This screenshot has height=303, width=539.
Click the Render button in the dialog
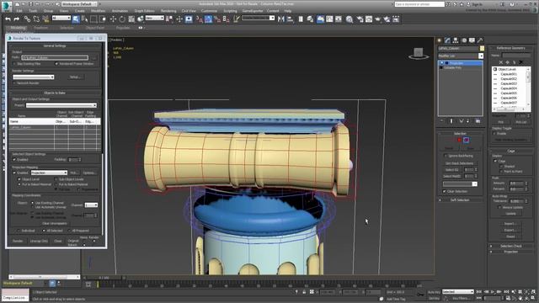pos(18,241)
